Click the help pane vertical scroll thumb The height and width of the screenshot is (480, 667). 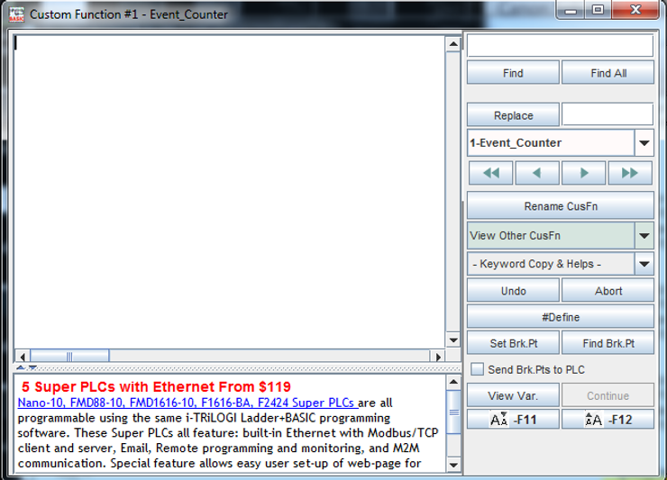pyautogui.click(x=453, y=412)
